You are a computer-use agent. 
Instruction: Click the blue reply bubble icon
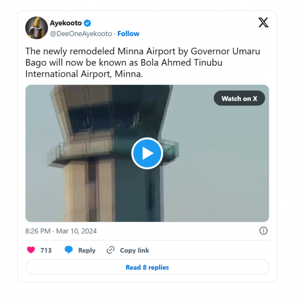point(69,250)
